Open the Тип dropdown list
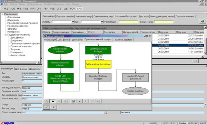The width and height of the screenshot is (207, 125). pyautogui.click(x=102, y=22)
